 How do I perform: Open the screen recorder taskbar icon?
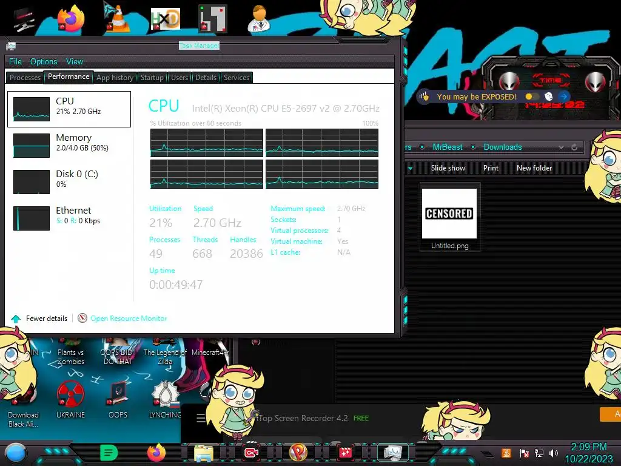(x=251, y=453)
